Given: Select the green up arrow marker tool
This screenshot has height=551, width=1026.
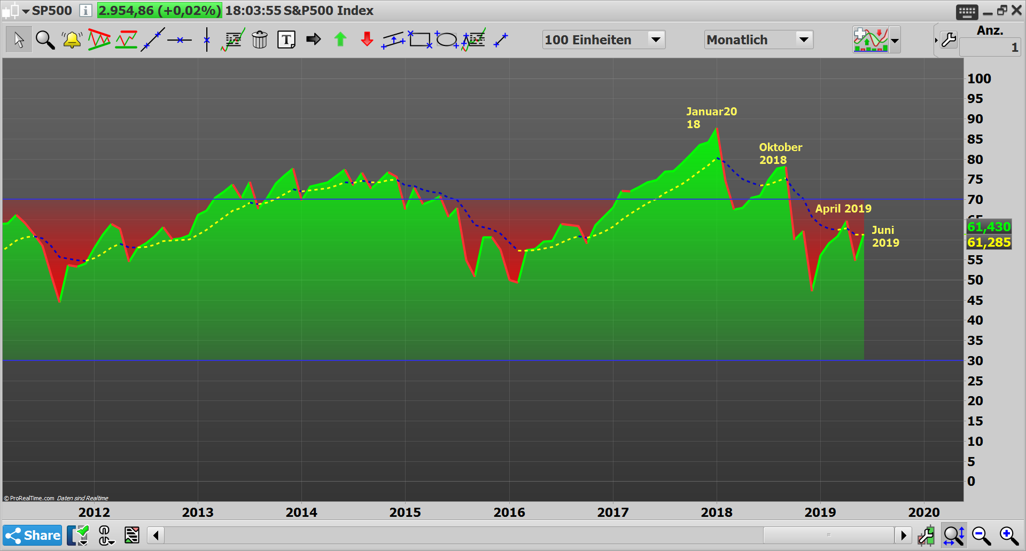Looking at the screenshot, I should tap(340, 39).
